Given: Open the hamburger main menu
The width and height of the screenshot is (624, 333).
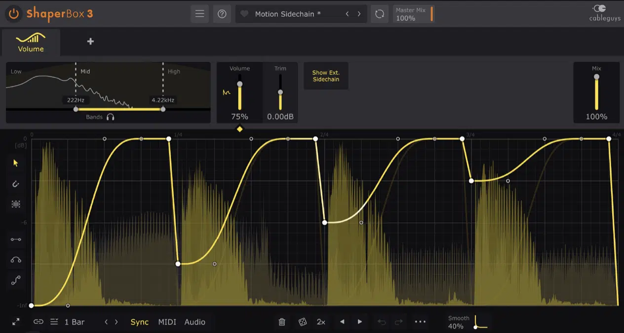Looking at the screenshot, I should click(200, 14).
